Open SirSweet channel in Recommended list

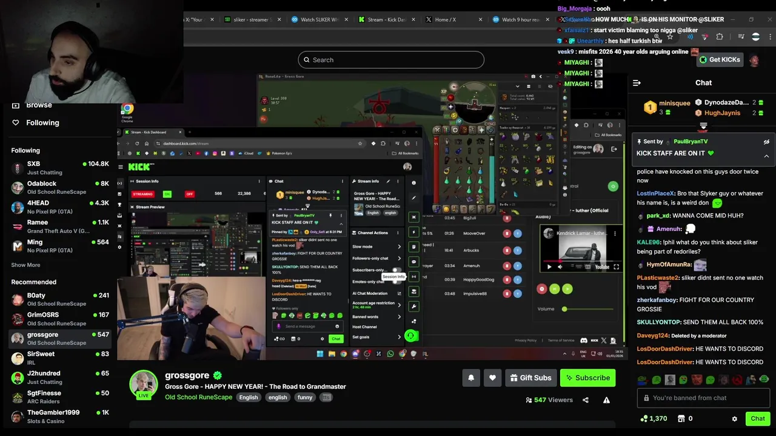click(x=60, y=357)
